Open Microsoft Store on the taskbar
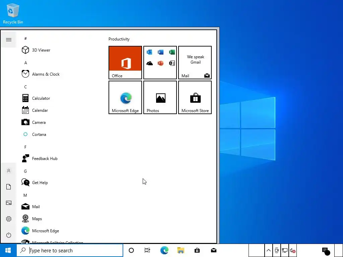The height and width of the screenshot is (257, 343). (197, 250)
